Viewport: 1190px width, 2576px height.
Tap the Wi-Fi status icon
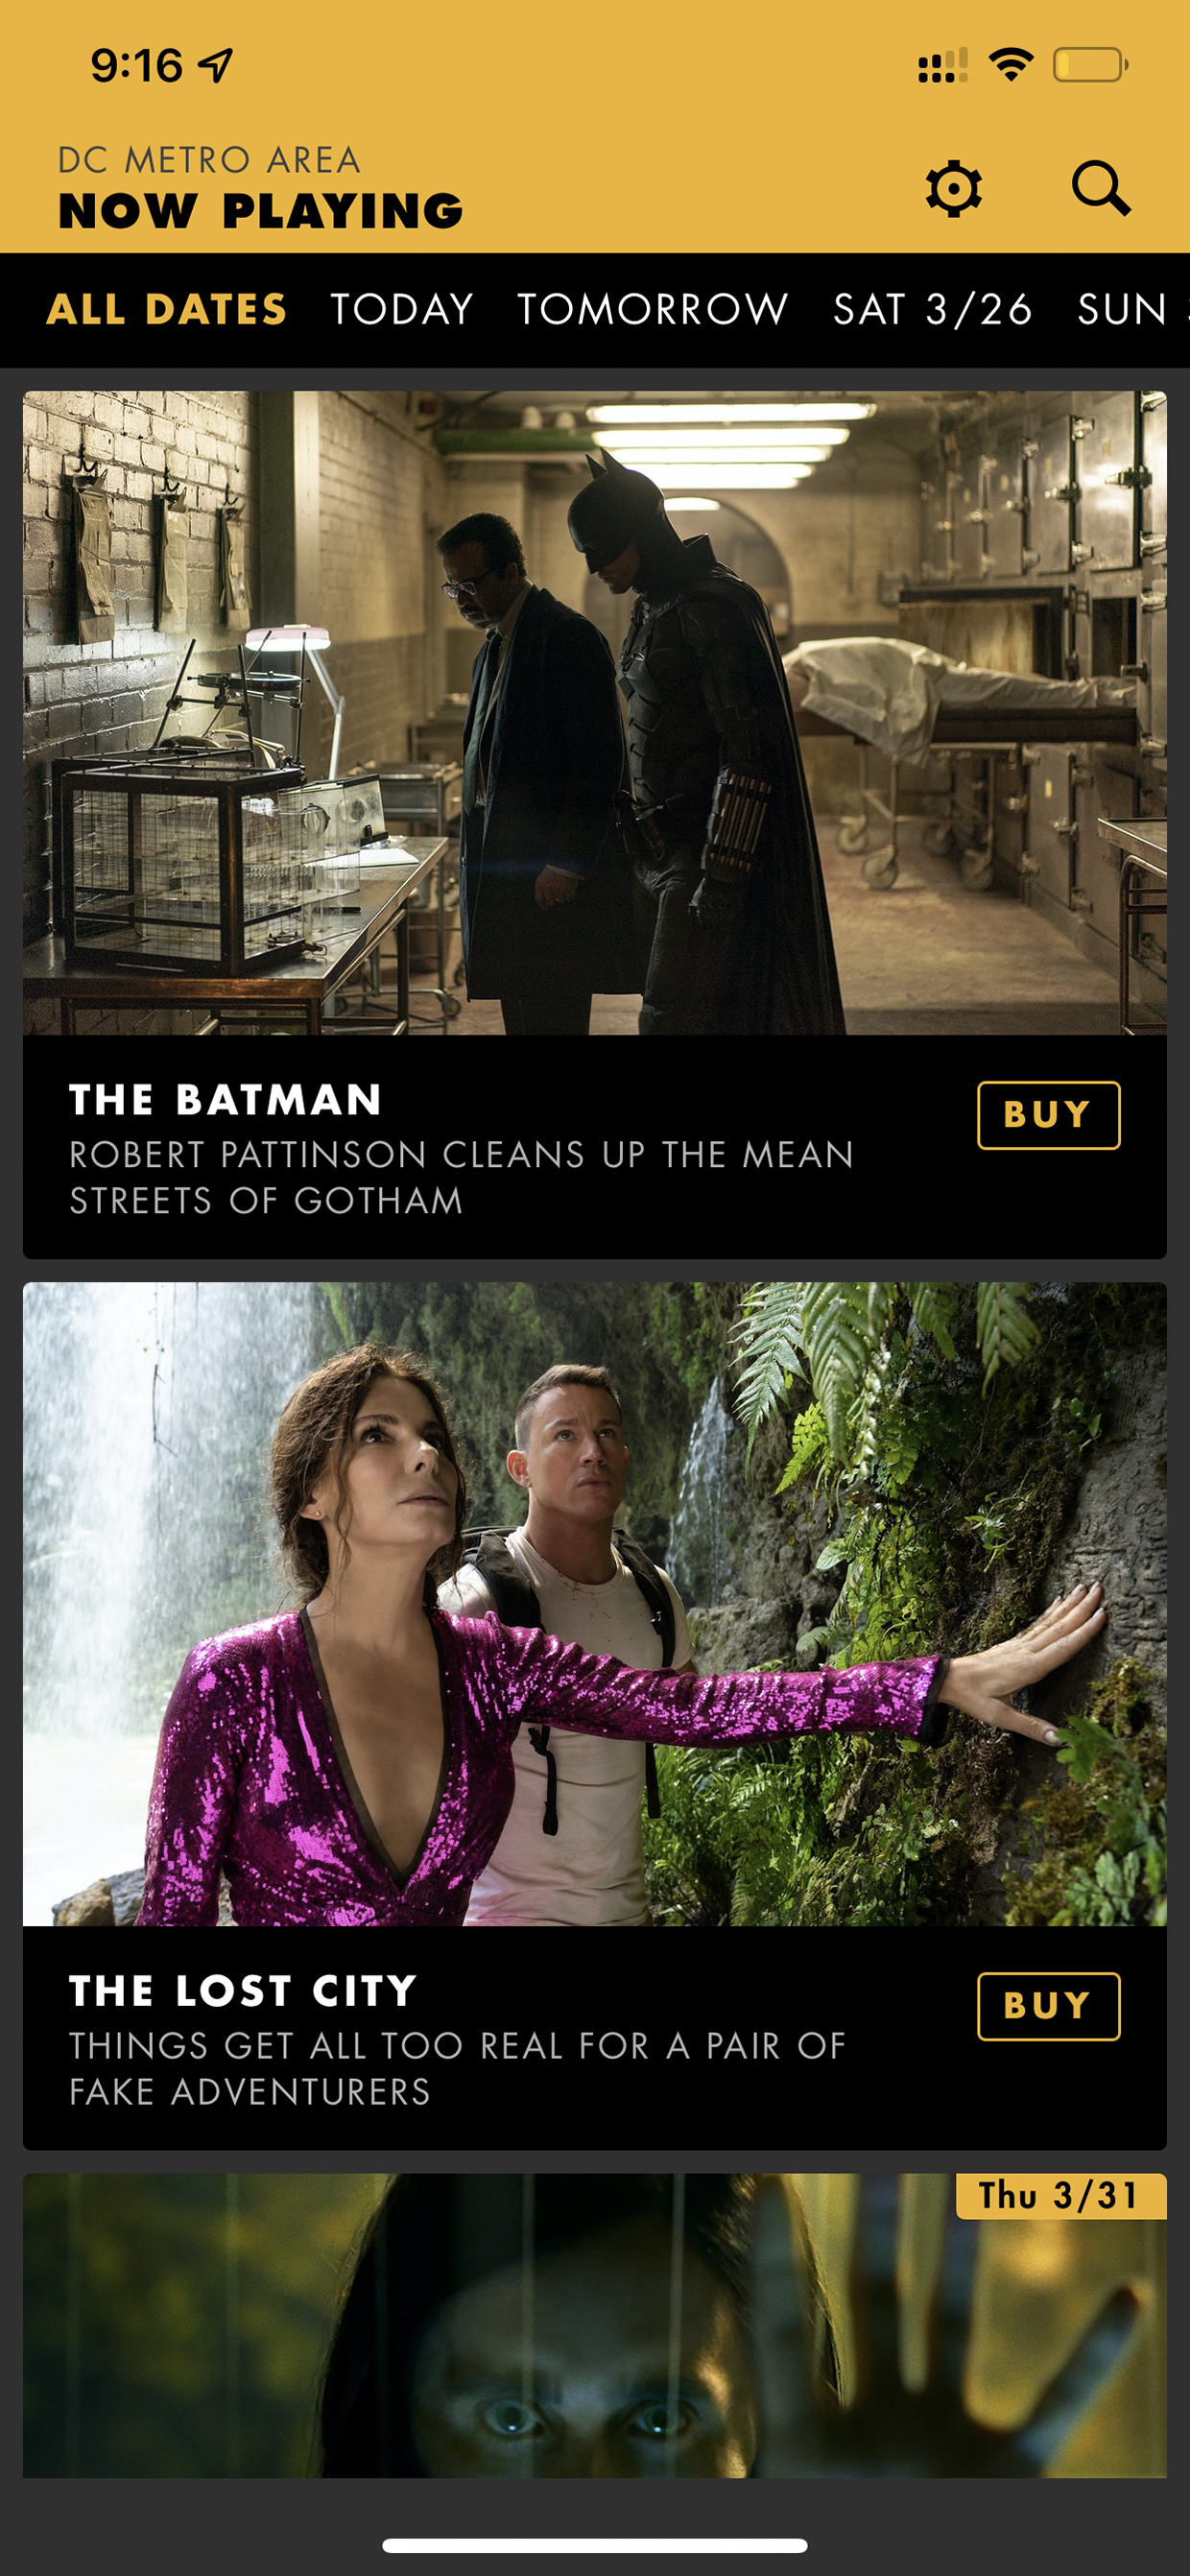coord(1011,65)
